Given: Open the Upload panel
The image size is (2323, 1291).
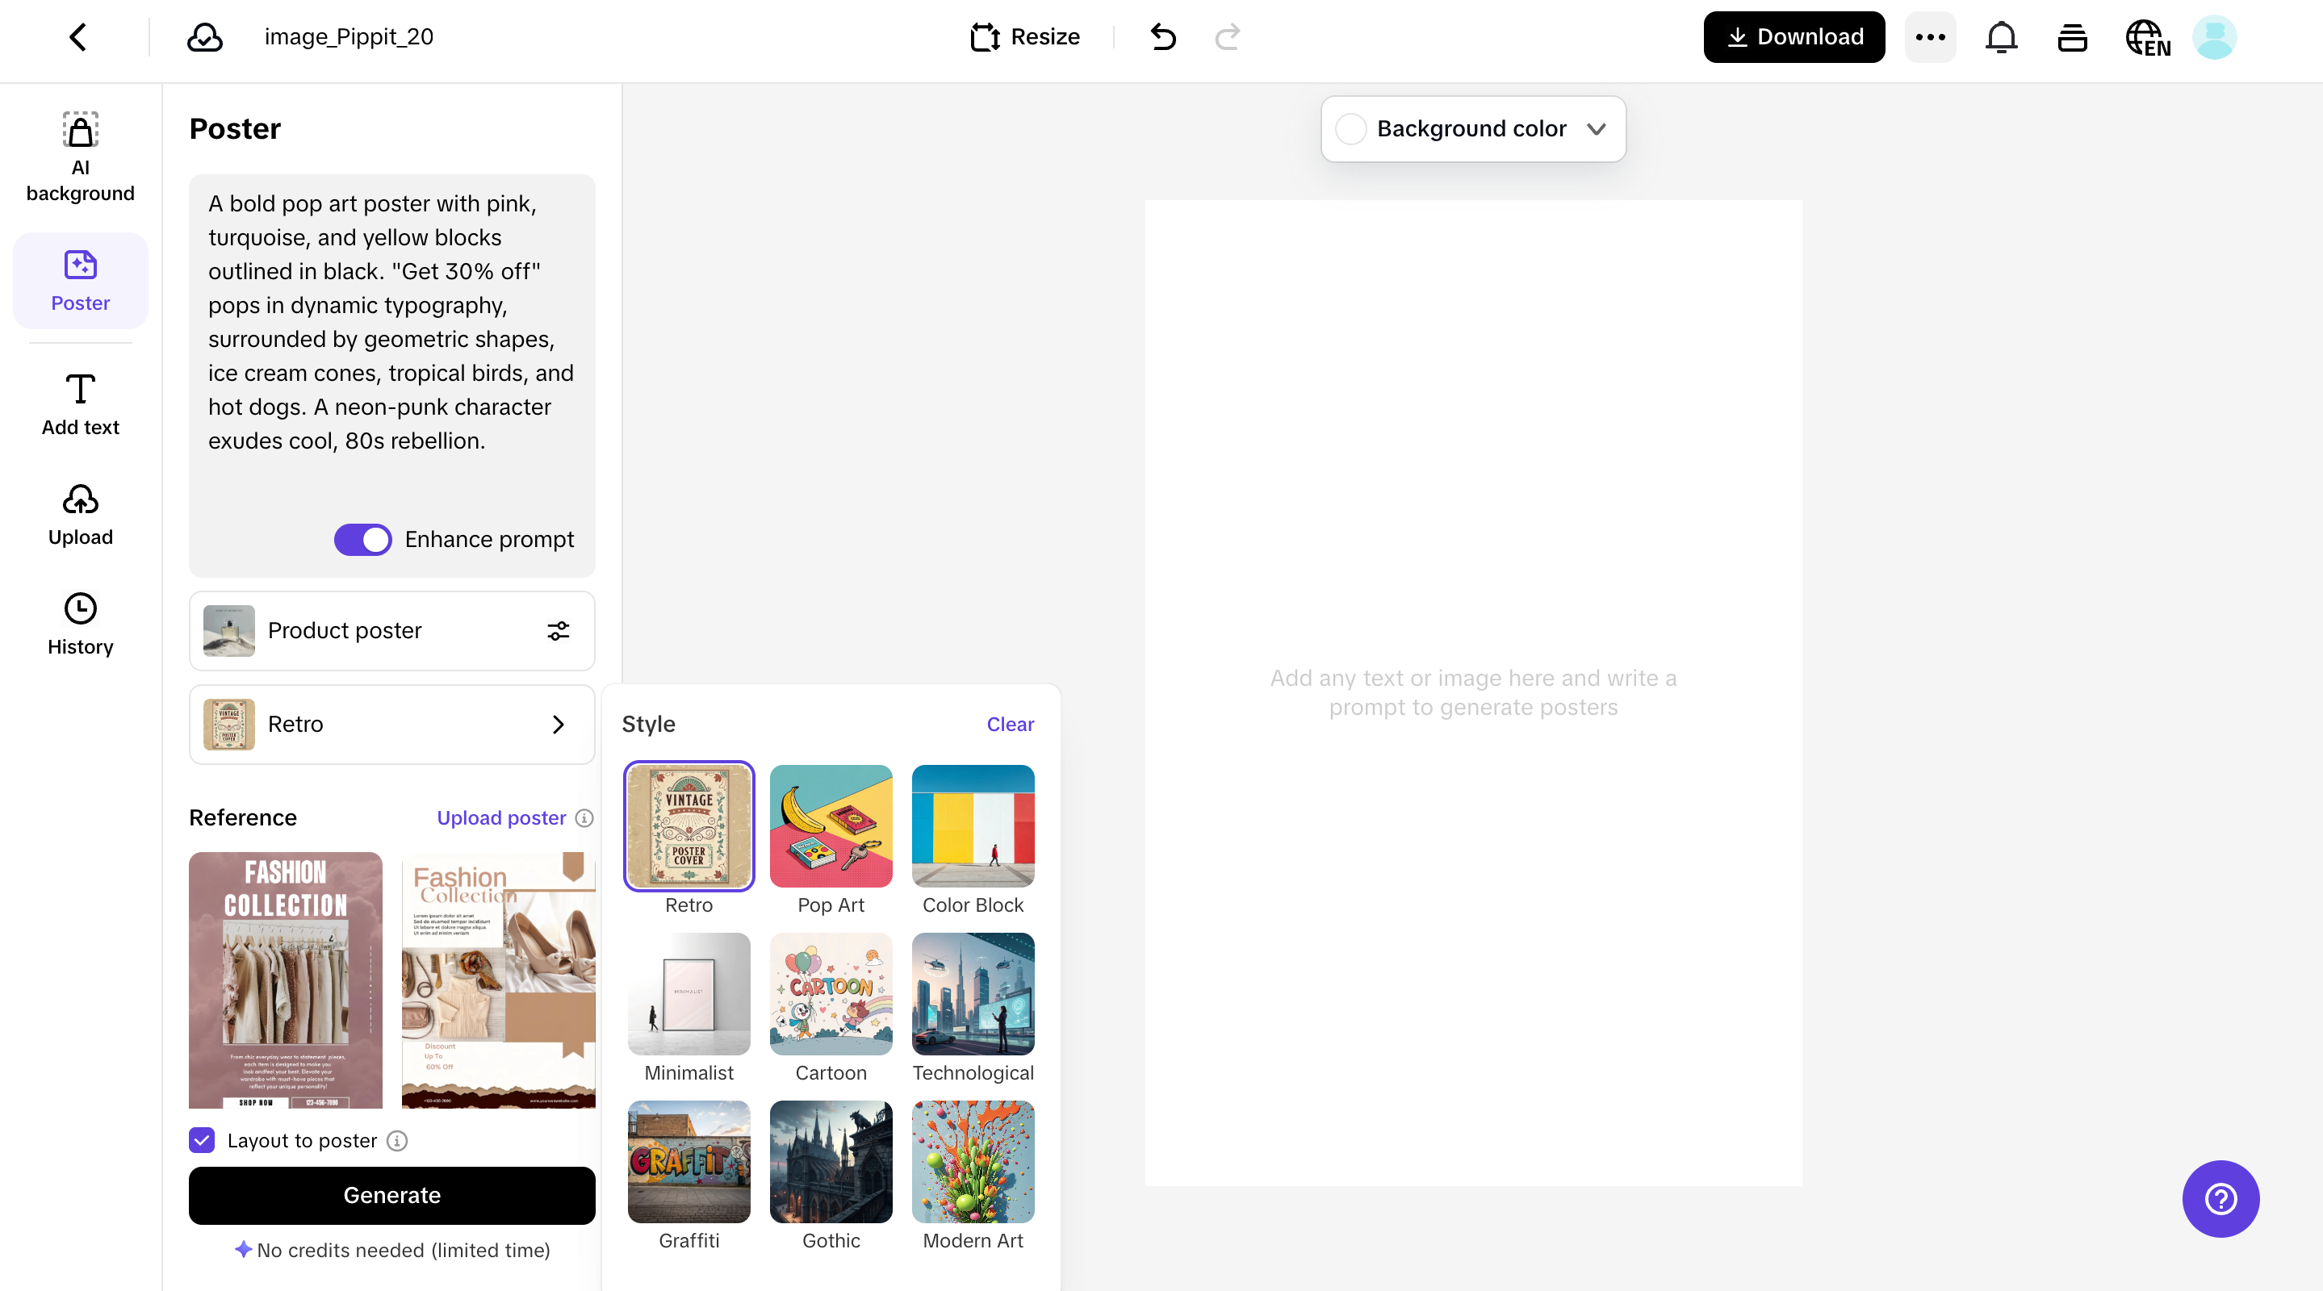Looking at the screenshot, I should click(79, 512).
